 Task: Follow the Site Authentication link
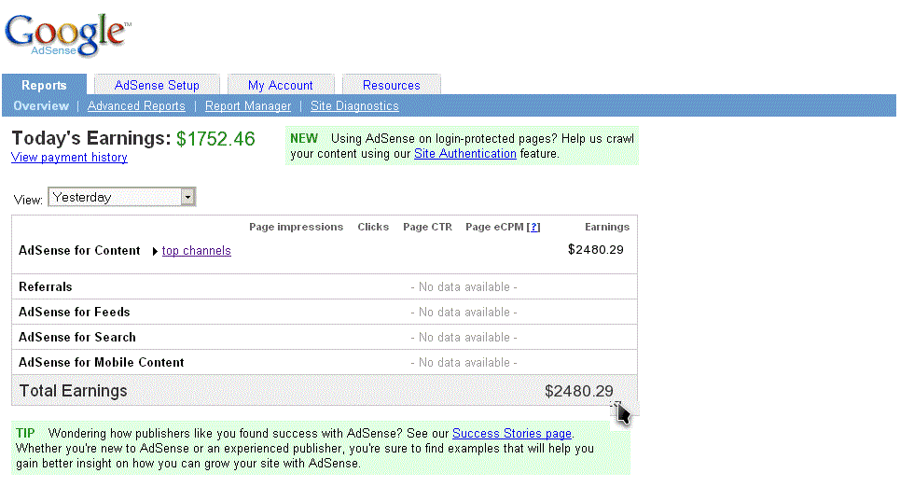(x=465, y=154)
